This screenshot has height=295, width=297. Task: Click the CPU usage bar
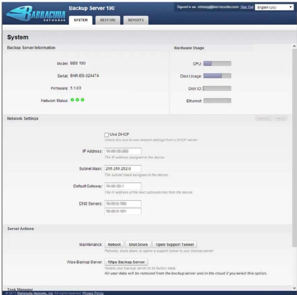[217, 63]
